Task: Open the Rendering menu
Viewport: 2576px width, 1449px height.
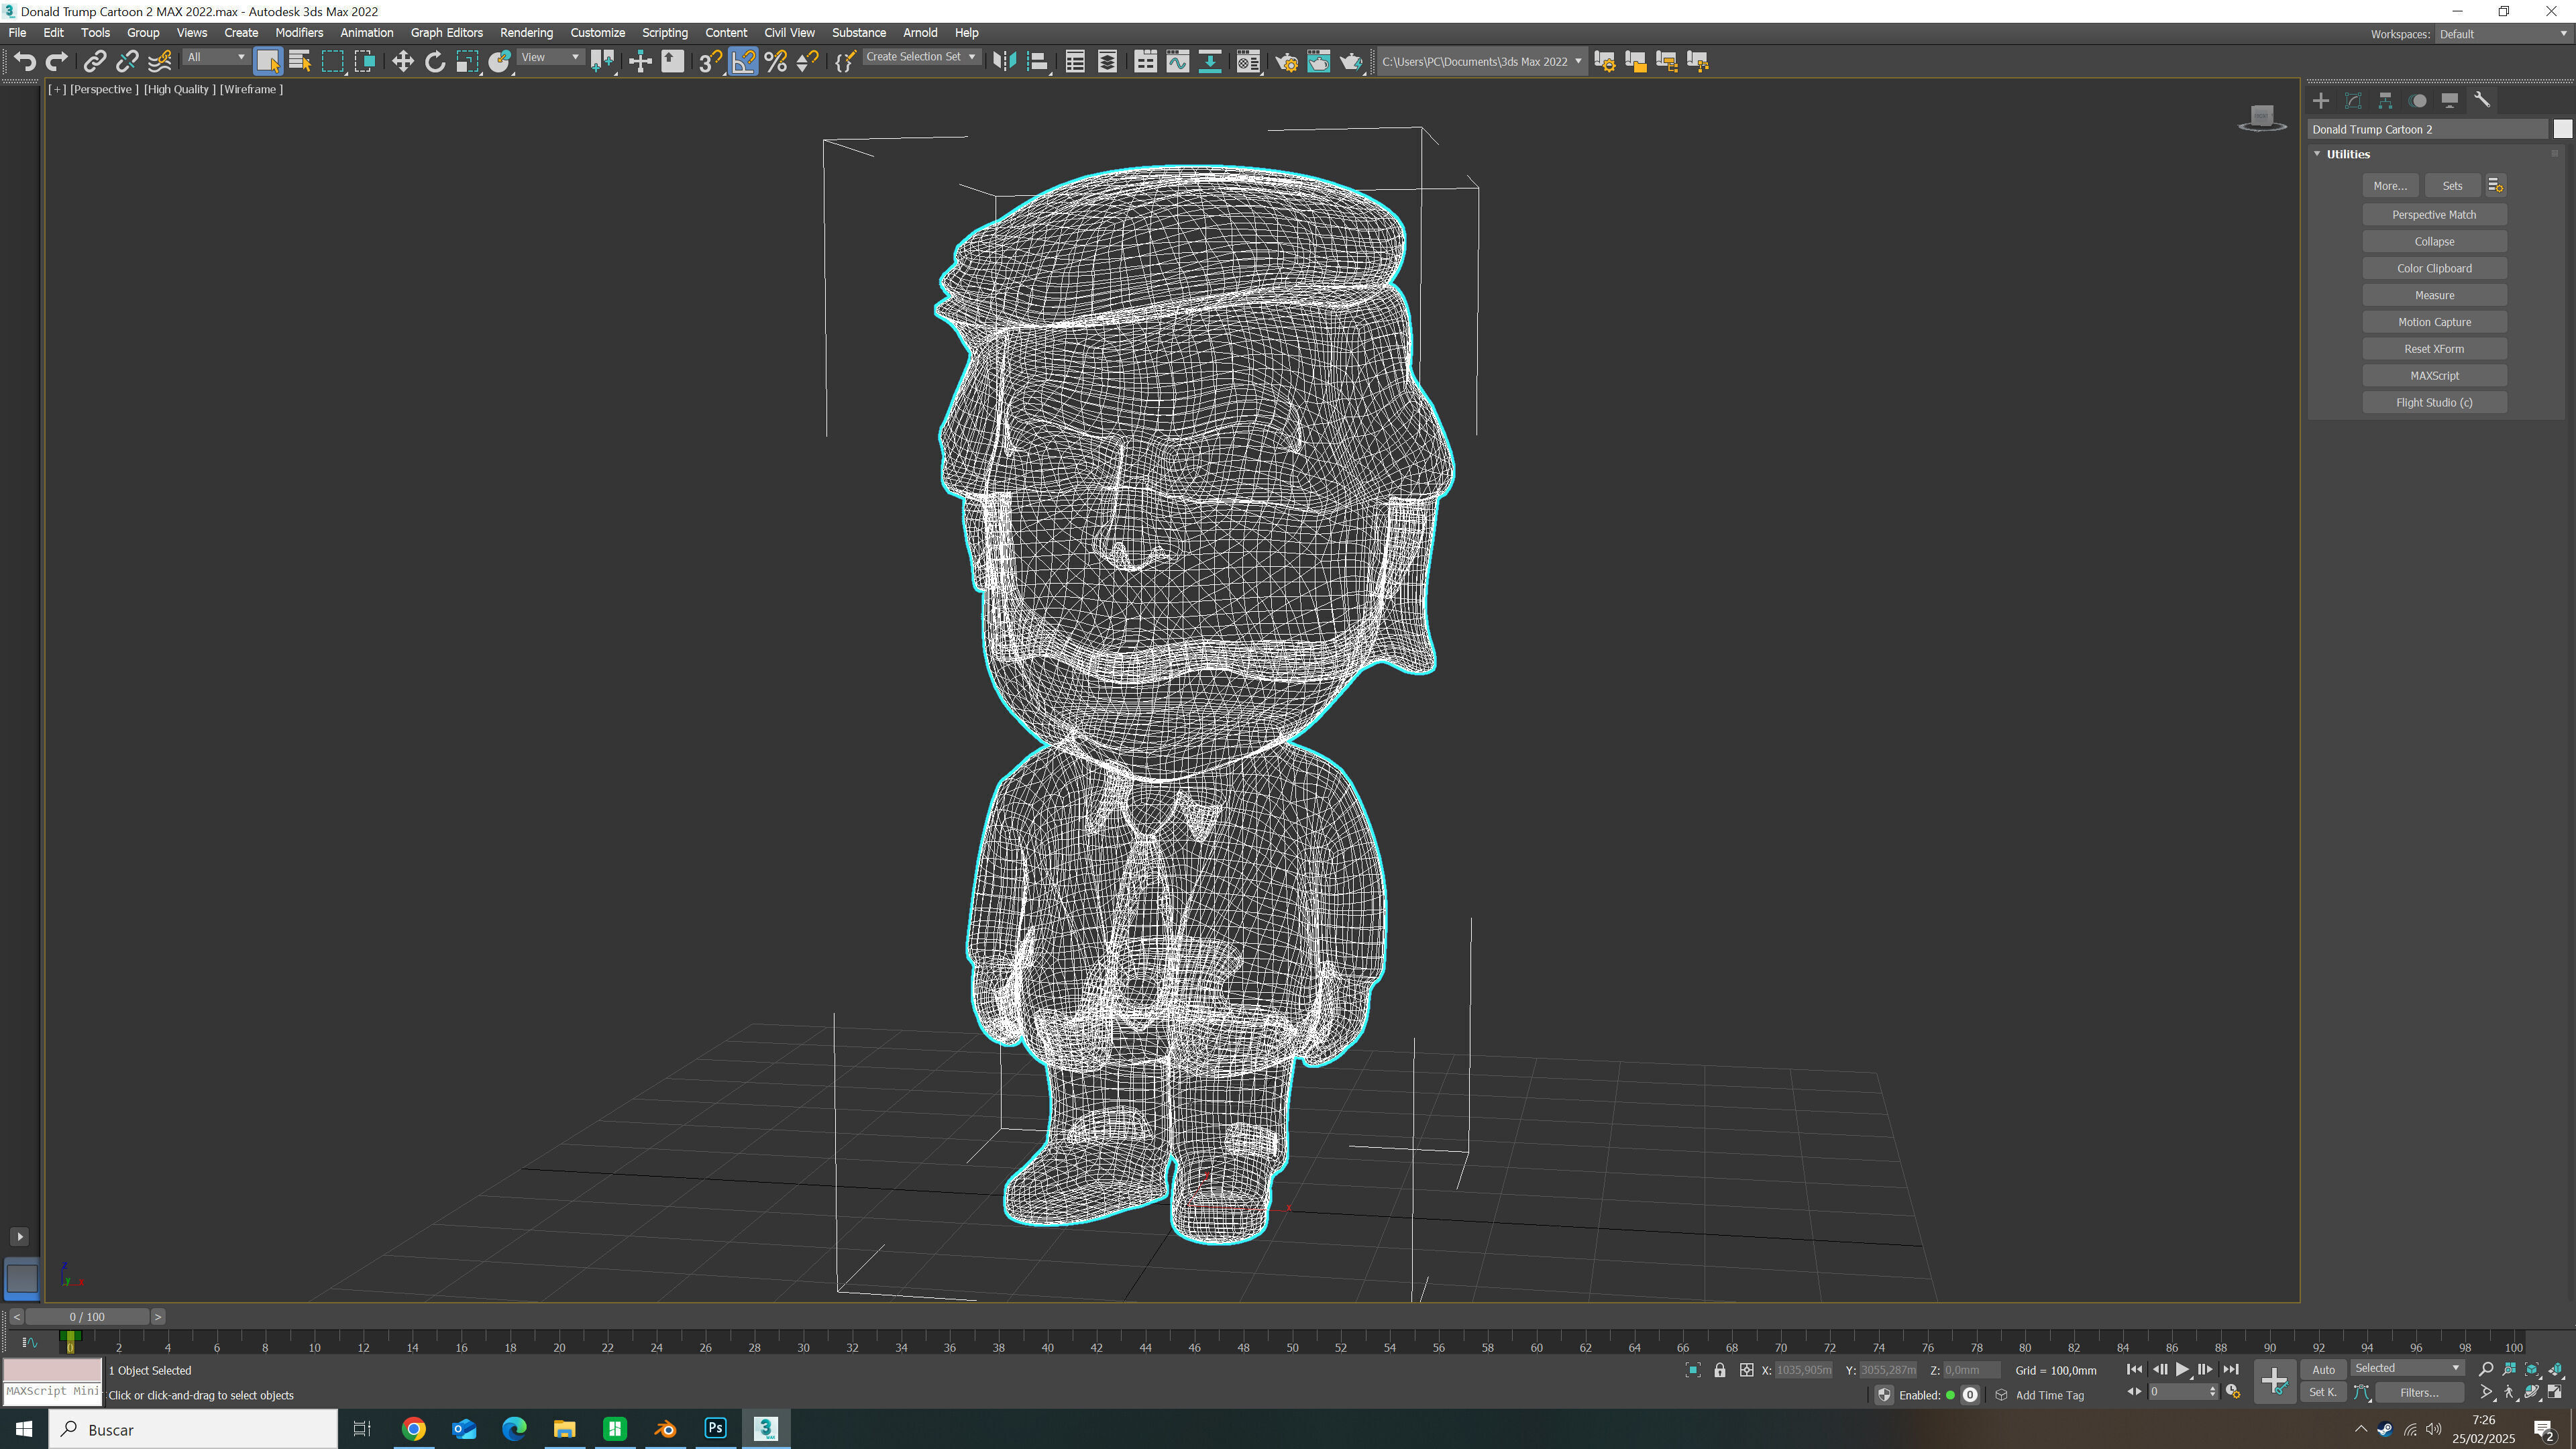Action: (x=526, y=33)
